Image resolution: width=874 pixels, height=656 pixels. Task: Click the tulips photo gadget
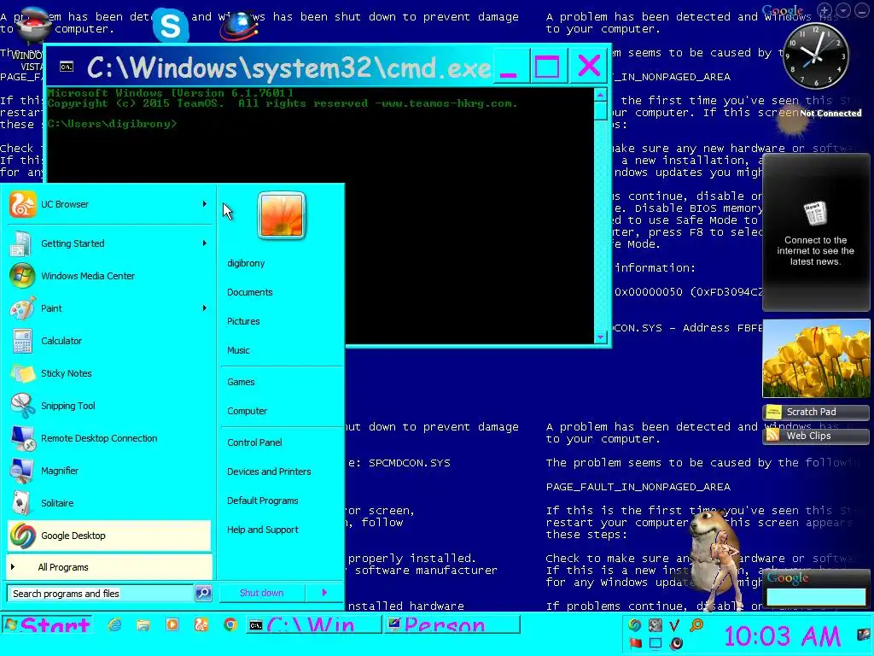tap(816, 358)
